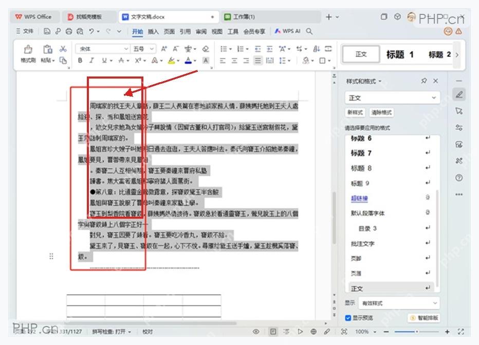Viewport: 479px width, 345px height.
Task: Toggle Justify paragraph alignment
Action: click(x=258, y=61)
